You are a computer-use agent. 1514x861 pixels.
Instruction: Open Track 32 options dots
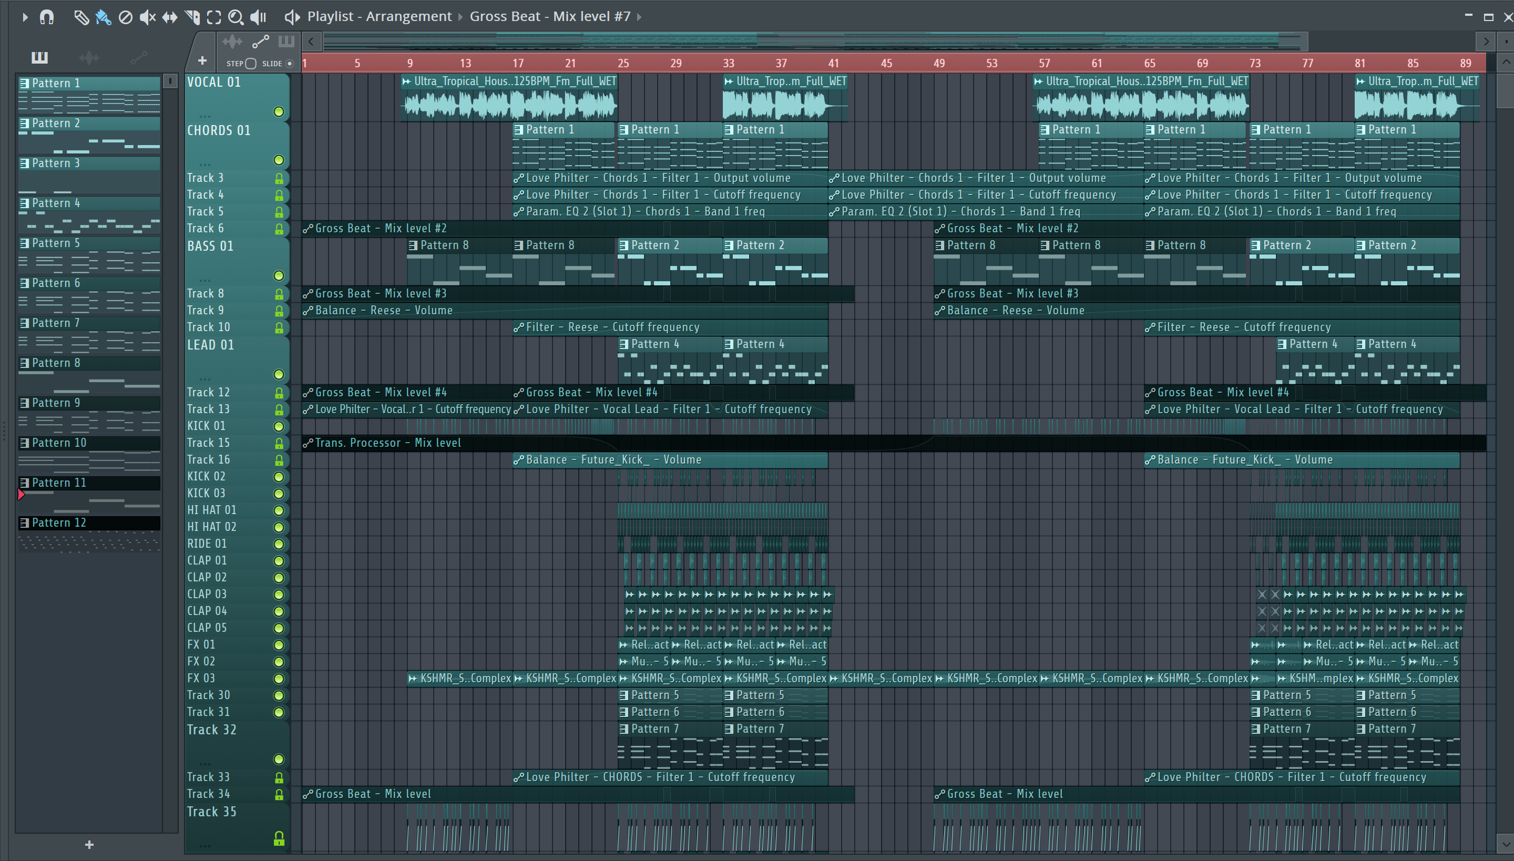click(x=204, y=763)
